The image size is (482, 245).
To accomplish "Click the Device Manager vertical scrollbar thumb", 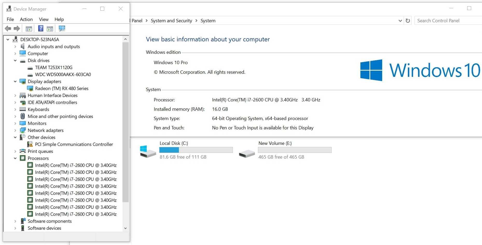I will [x=125, y=122].
